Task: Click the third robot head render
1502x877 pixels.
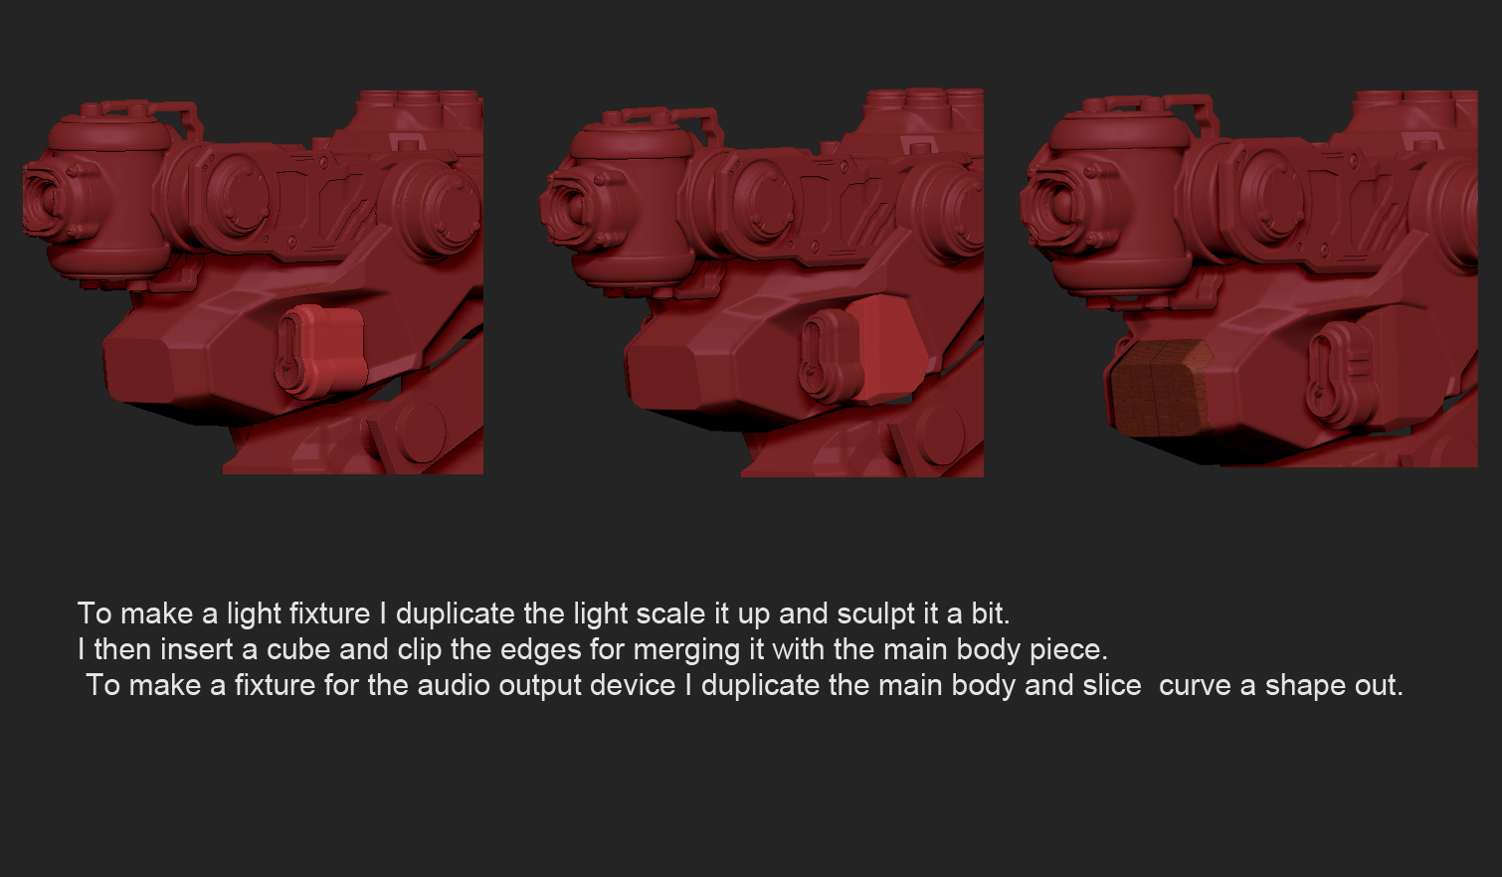Action: (x=1249, y=278)
